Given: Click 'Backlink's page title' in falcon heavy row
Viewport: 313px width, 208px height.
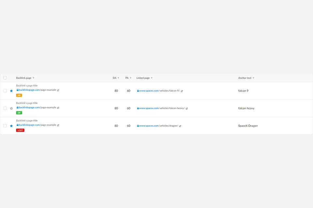Looking at the screenshot, I should click(x=27, y=103).
